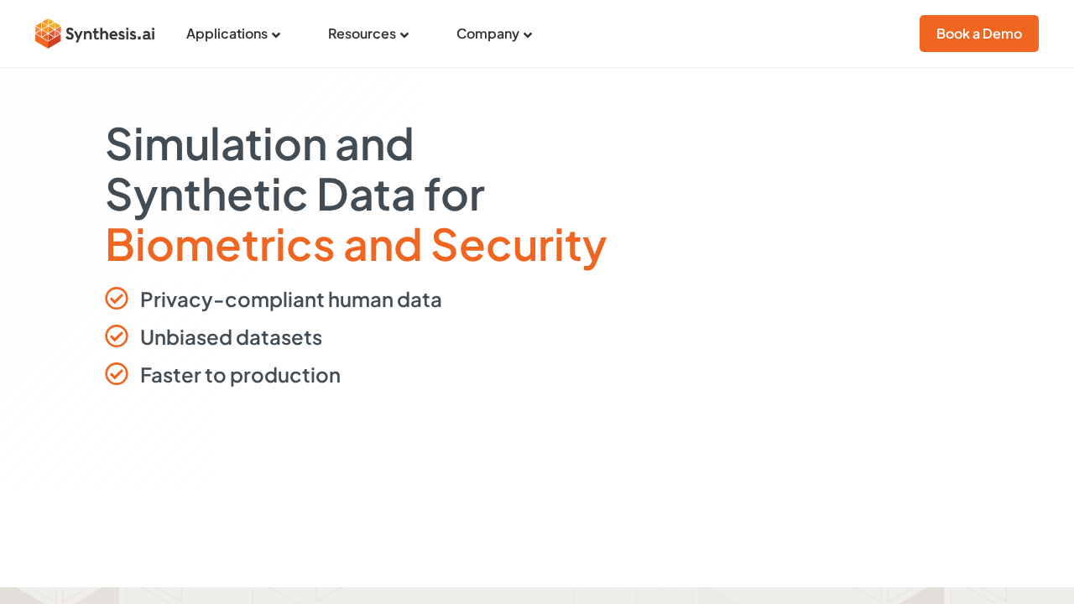This screenshot has height=604, width=1074.
Task: Click the orange Biometrics and Security heading
Action: 356,244
